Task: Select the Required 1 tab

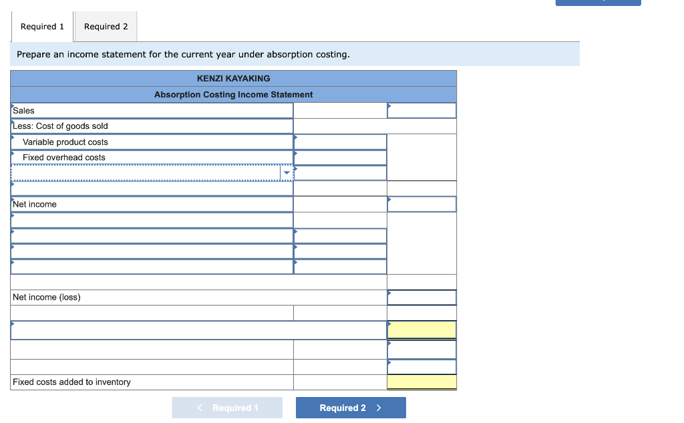Action: pyautogui.click(x=41, y=26)
